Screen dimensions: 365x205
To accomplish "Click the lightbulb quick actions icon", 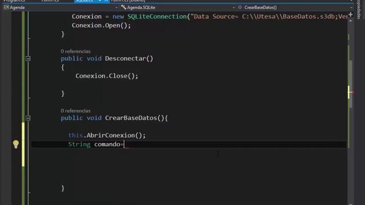I will pyautogui.click(x=15, y=144).
